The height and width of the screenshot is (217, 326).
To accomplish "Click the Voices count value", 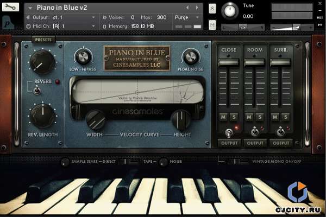I will pyautogui.click(x=133, y=17).
